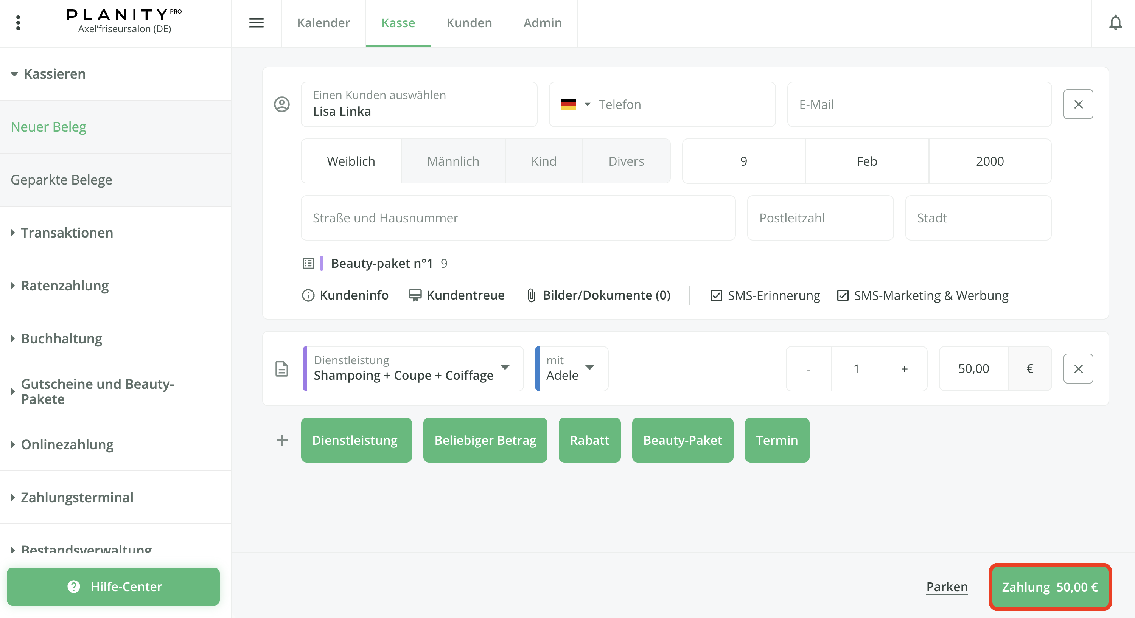Open the Kunden tab
Image resolution: width=1135 pixels, height=618 pixels.
tap(469, 23)
